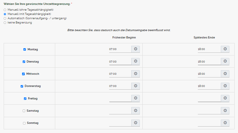Screen dimensions: 238x133
Task: Open clock picker for Freitag latest end
Action: [225, 98]
